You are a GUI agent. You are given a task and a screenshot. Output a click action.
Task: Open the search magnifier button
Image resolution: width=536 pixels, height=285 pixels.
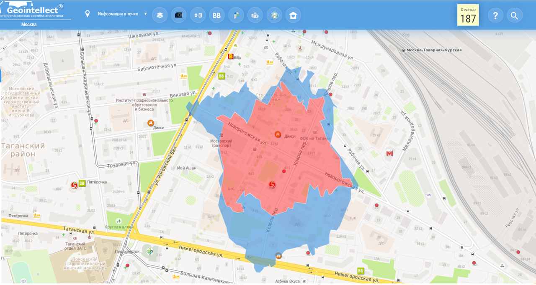point(514,16)
